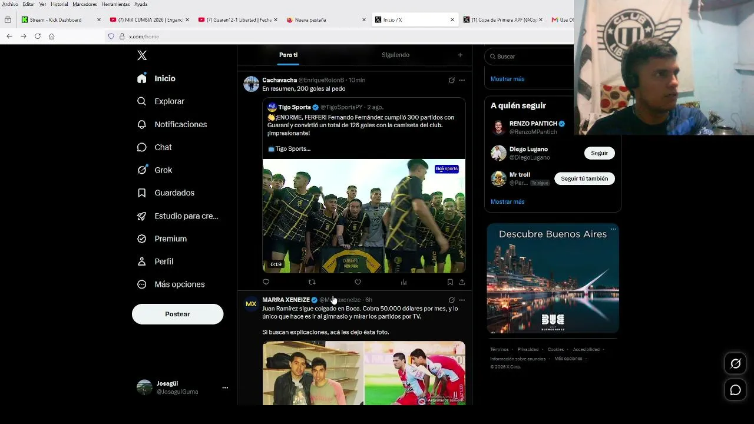
Task: Close the Inicio / X tab
Action: (x=452, y=19)
